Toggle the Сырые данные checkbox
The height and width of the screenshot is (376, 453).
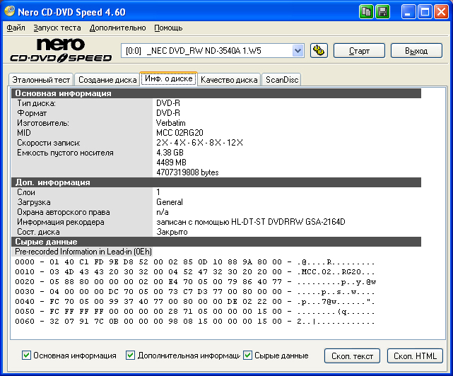tap(247, 356)
